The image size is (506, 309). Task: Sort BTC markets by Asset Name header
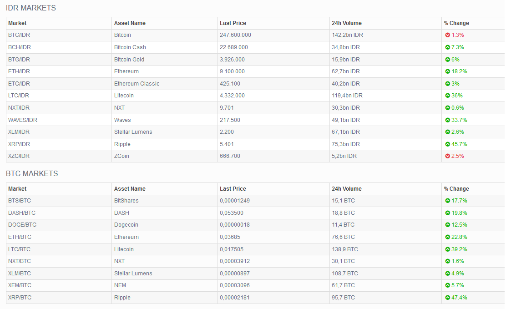[130, 189]
